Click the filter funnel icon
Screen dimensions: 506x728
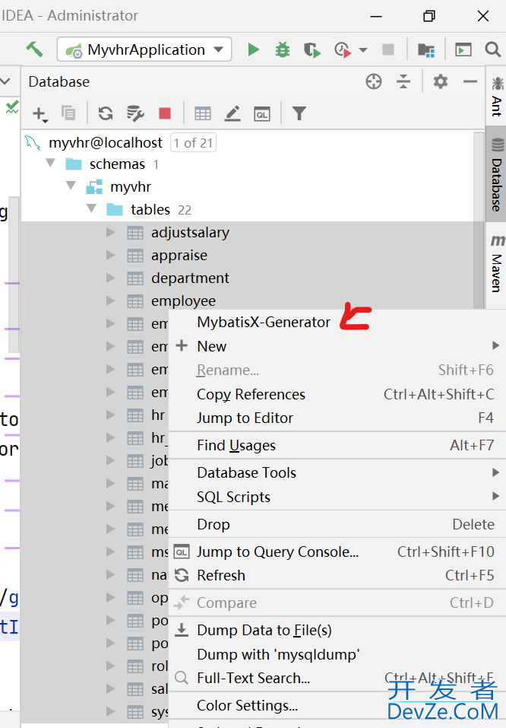tap(299, 113)
